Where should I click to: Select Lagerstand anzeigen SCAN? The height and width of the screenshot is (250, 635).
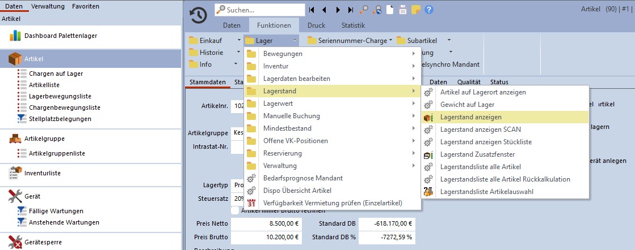coord(505,130)
